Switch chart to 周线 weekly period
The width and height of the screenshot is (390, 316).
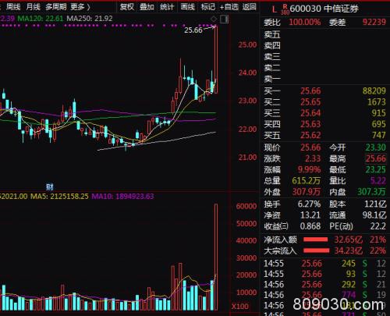(x=13, y=7)
